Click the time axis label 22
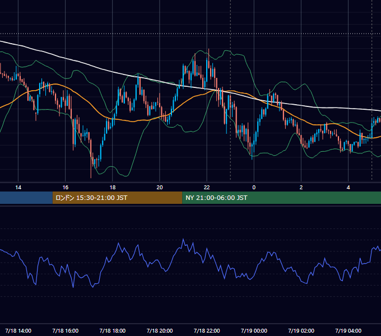 coord(207,188)
